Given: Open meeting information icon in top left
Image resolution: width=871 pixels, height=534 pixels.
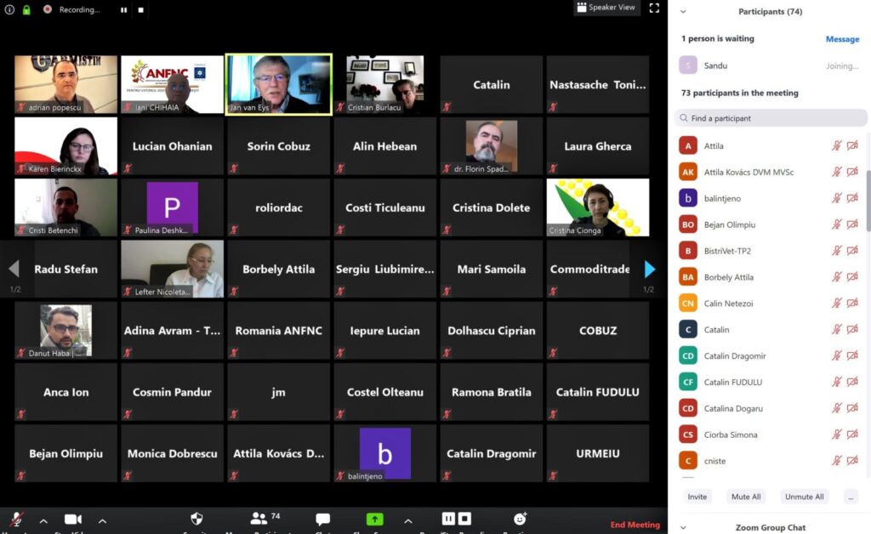Looking at the screenshot, I should 8,10.
